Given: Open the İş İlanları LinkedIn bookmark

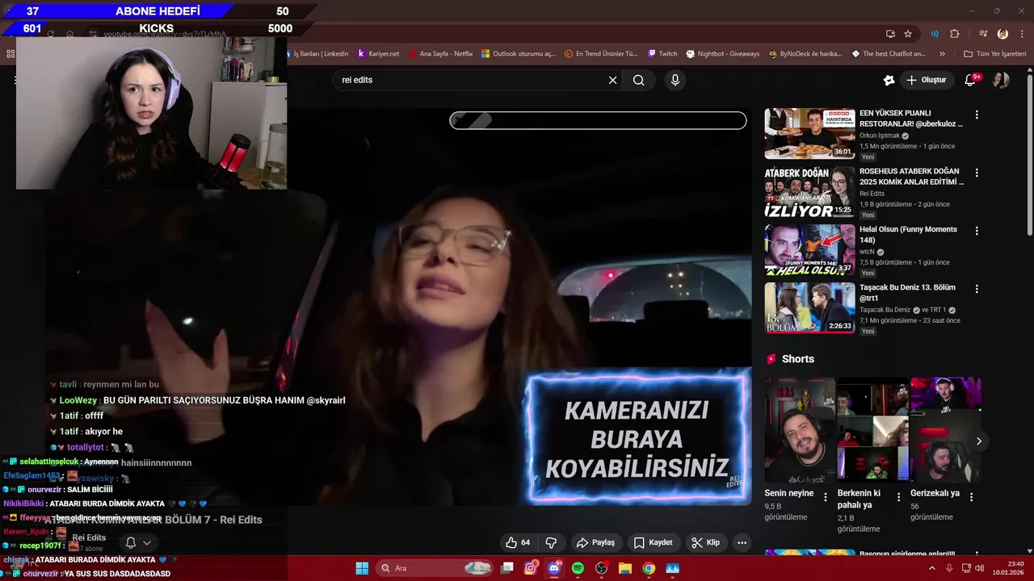Looking at the screenshot, I should 320,54.
